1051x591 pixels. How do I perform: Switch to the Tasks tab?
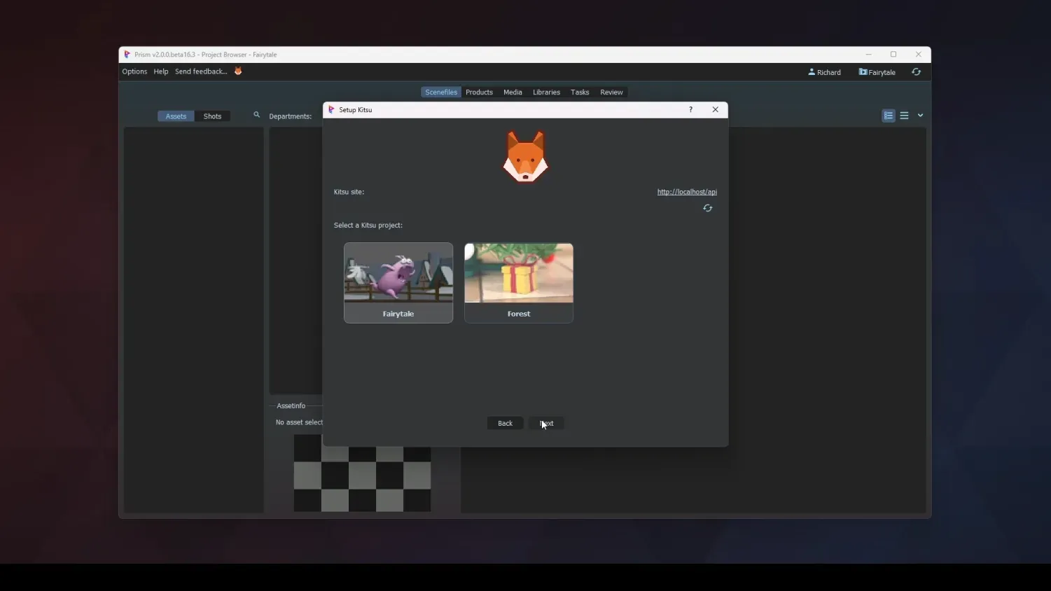pos(580,92)
